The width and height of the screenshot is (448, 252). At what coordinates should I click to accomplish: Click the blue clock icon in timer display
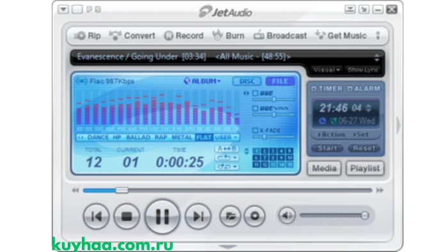pos(323,121)
